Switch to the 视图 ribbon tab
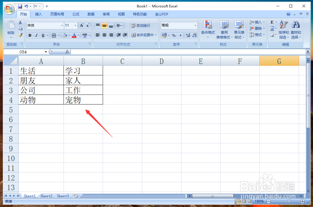The height and width of the screenshot is (207, 313). (121, 14)
